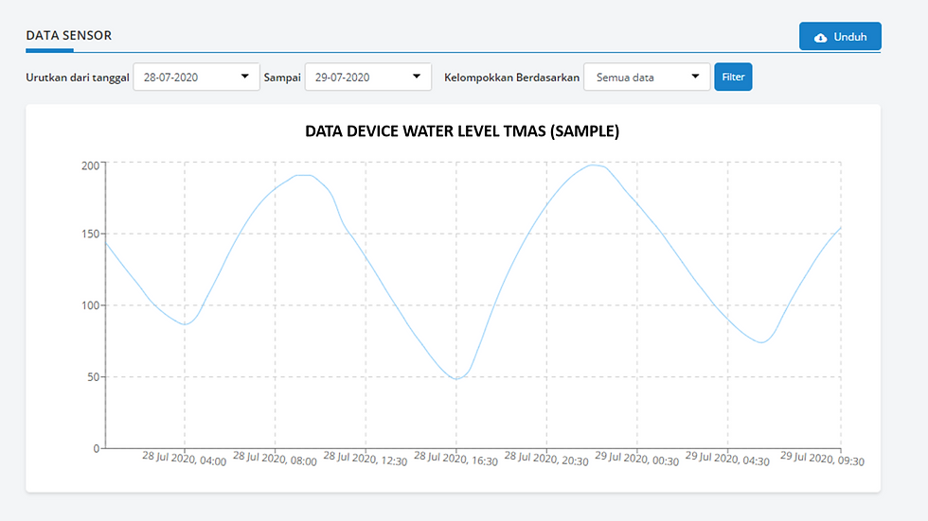928x521 pixels.
Task: Click the 29 Jul 2020, 00:30 axis label
Action: point(636,459)
